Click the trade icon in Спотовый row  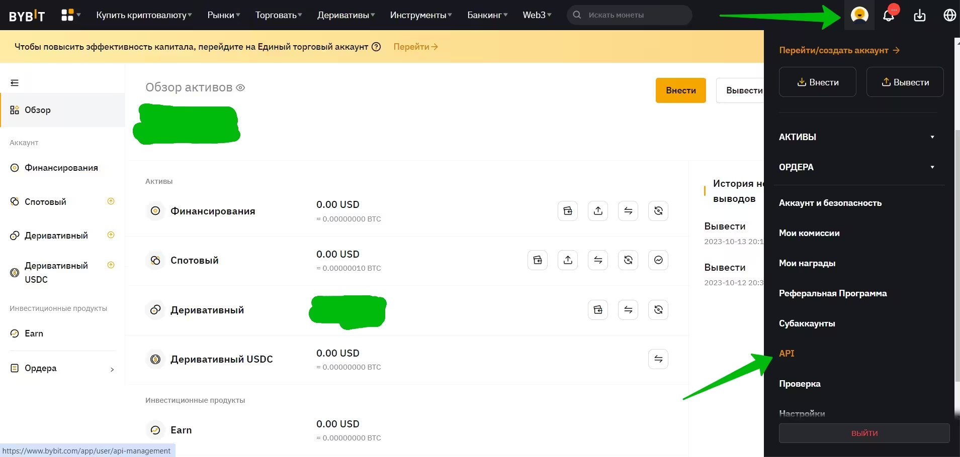click(x=658, y=260)
